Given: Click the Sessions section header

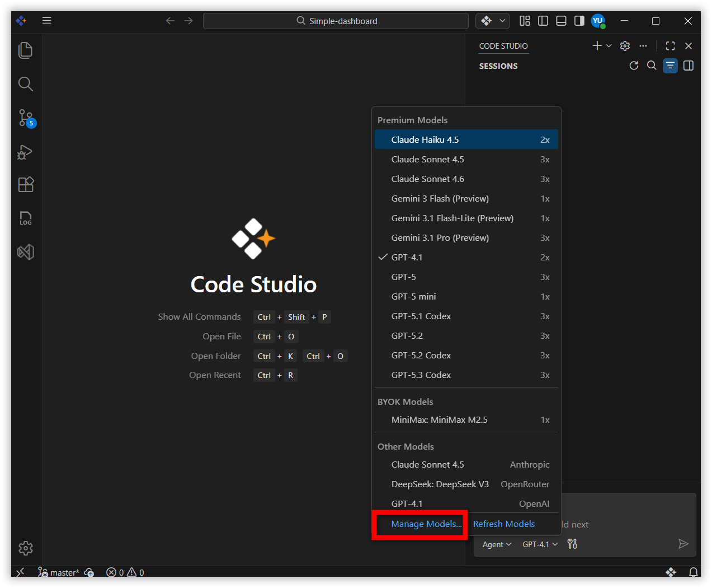Looking at the screenshot, I should [498, 66].
